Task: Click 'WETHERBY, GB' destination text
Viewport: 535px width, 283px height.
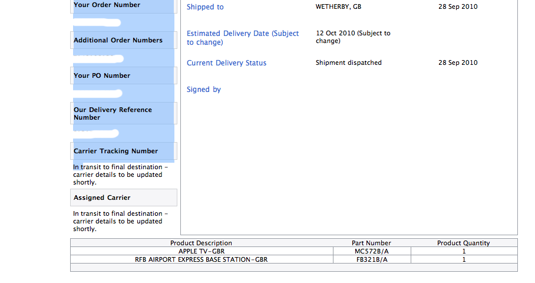Action: tap(338, 6)
